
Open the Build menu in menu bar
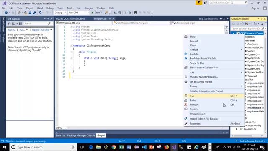(40, 8)
